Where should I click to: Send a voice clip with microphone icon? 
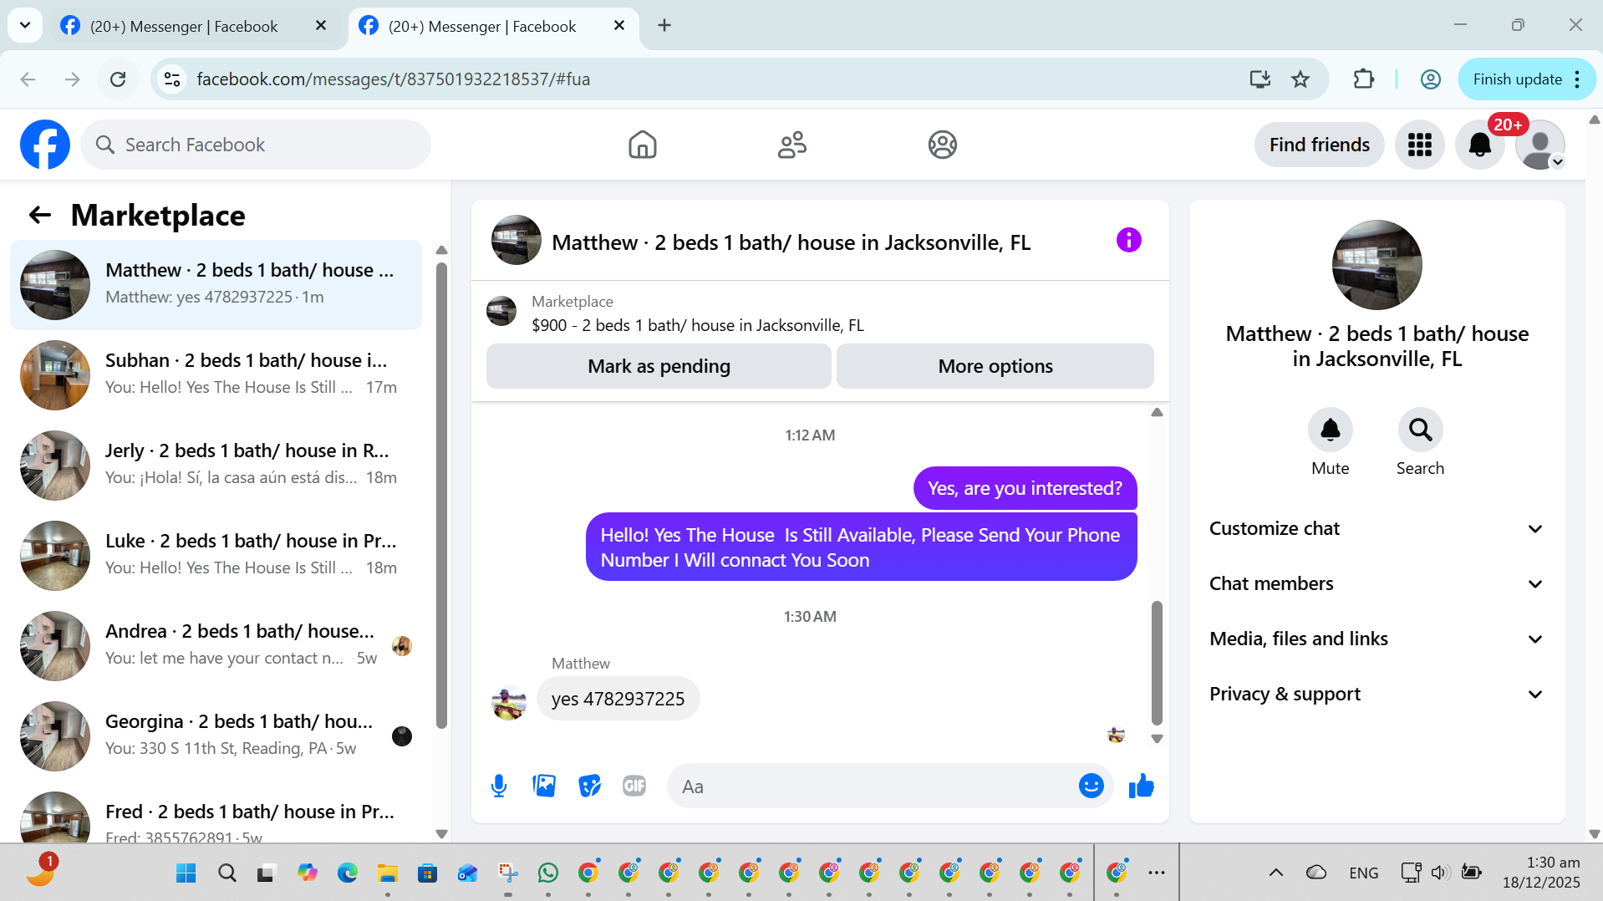(x=499, y=786)
